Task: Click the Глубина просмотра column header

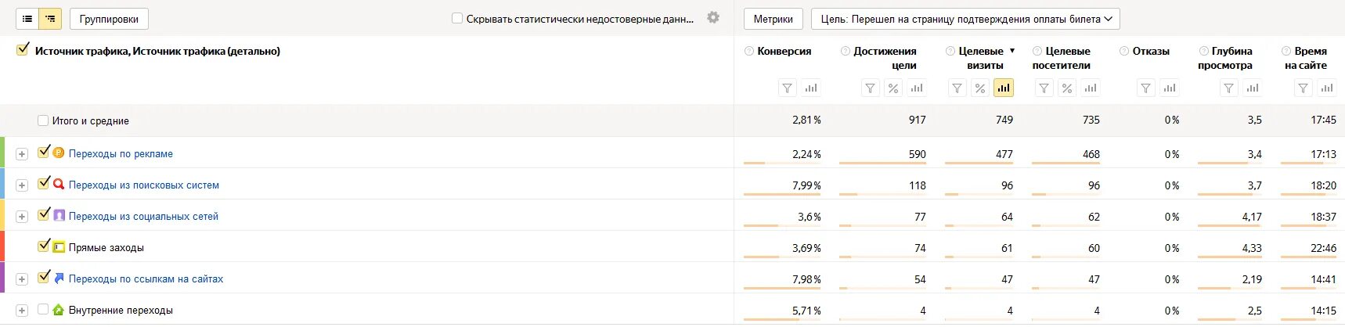Action: click(1227, 58)
